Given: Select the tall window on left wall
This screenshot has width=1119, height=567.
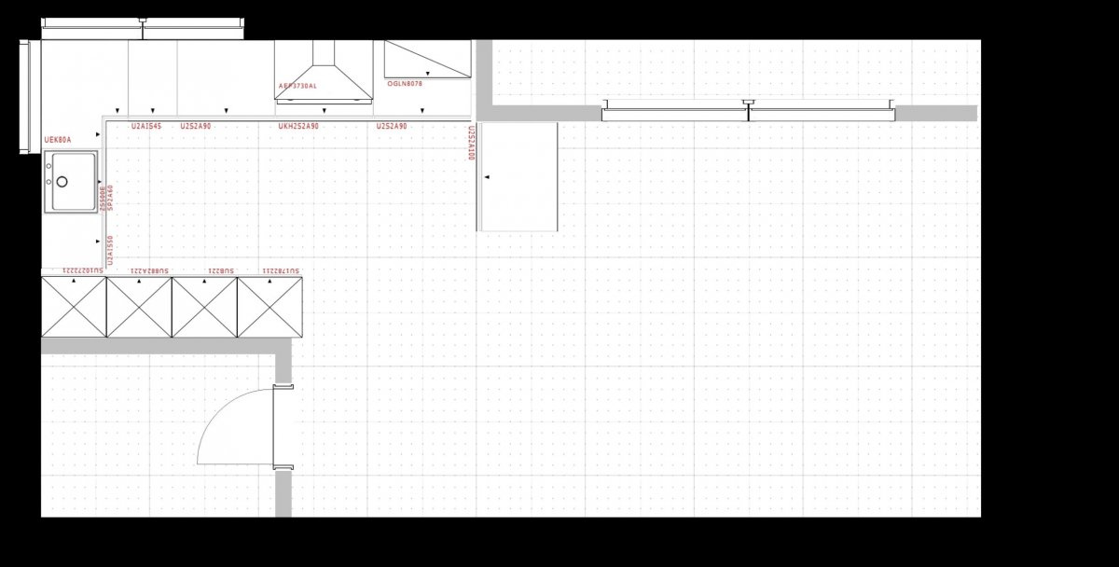Looking at the screenshot, I should point(27,97).
